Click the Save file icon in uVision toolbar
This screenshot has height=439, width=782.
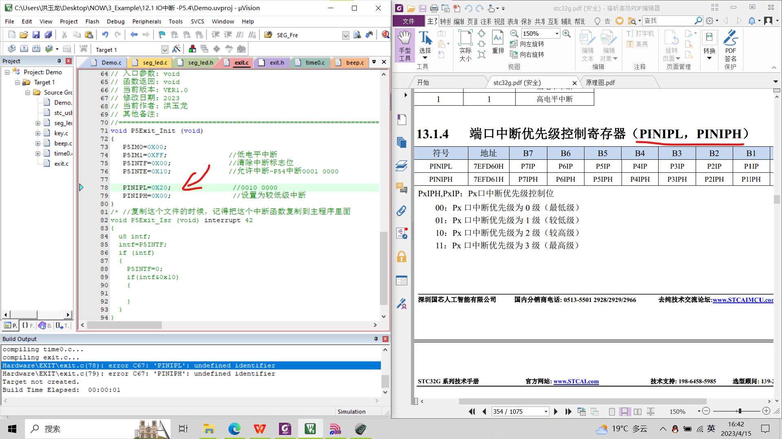coord(36,35)
